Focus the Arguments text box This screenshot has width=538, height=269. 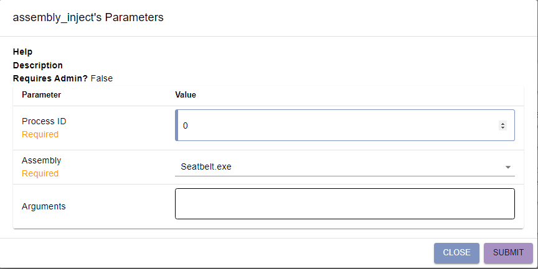pyautogui.click(x=345, y=204)
